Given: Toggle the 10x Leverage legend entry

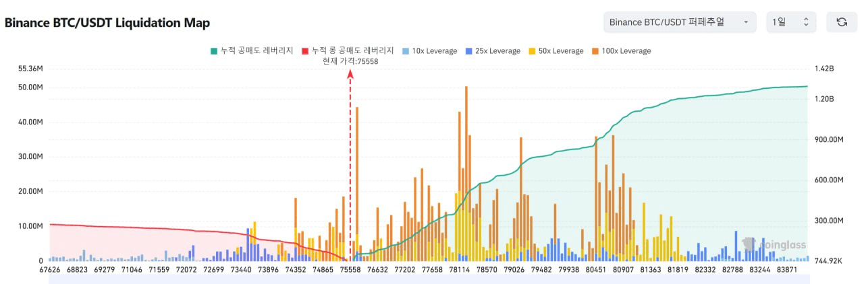Looking at the screenshot, I should click(x=429, y=51).
